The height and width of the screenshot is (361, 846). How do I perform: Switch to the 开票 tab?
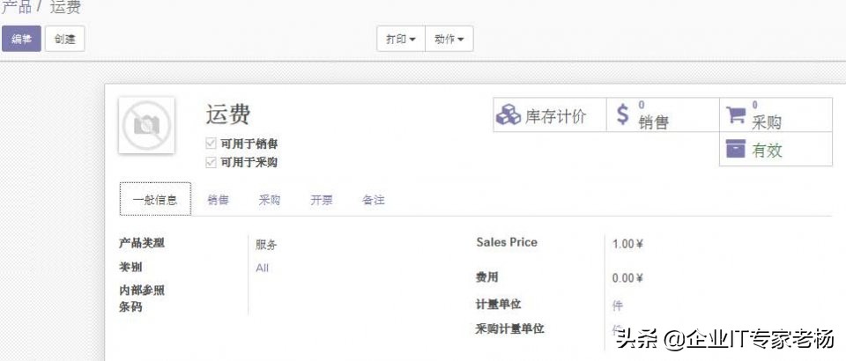click(x=321, y=200)
